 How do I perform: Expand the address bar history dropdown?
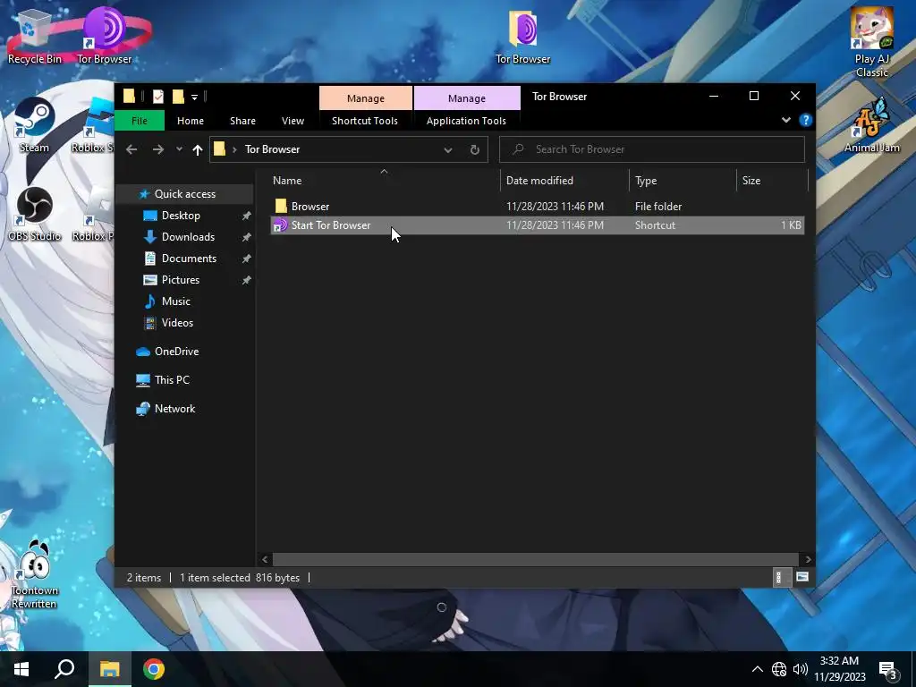click(x=447, y=149)
